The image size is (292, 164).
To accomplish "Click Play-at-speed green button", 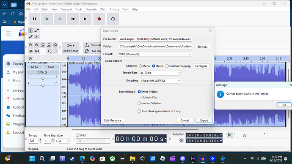I will (x=230, y=135).
